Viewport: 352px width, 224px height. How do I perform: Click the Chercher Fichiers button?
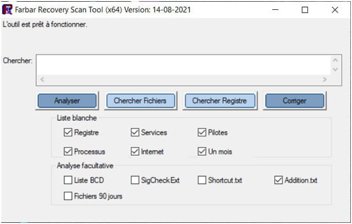(x=140, y=100)
